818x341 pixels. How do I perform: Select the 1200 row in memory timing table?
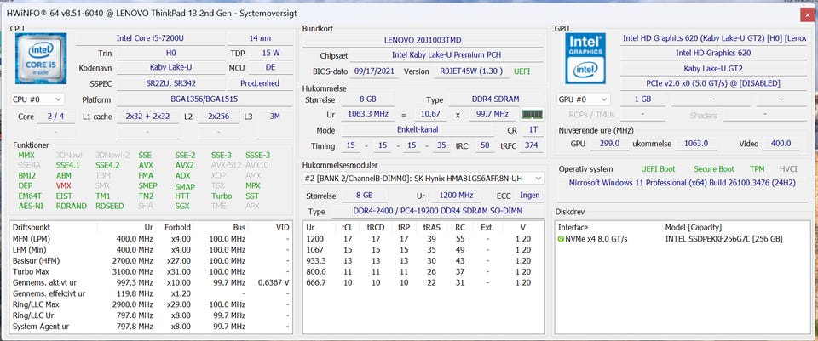423,239
